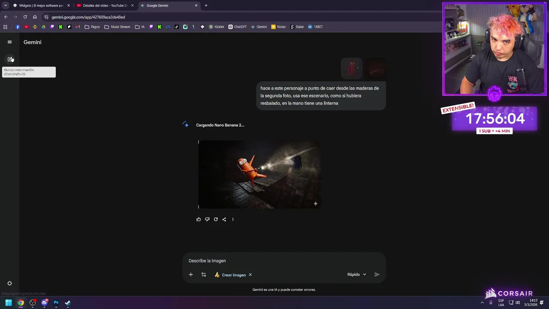
Task: Open the Rápido model dropdown
Action: [357, 275]
